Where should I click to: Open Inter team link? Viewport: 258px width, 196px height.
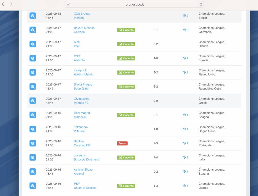(77, 46)
